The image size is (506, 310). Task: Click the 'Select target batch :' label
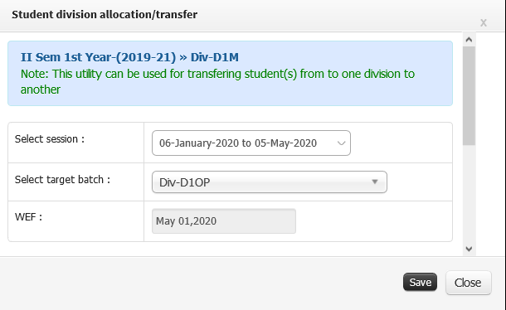pyautogui.click(x=62, y=179)
